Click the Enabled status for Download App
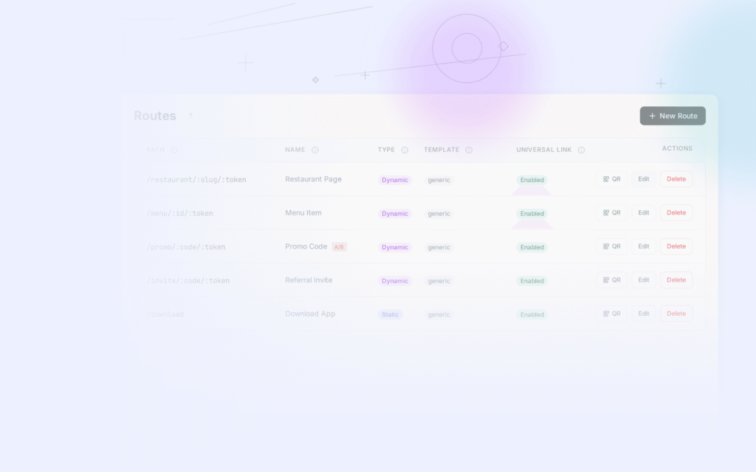Image resolution: width=756 pixels, height=472 pixels. 532,314
